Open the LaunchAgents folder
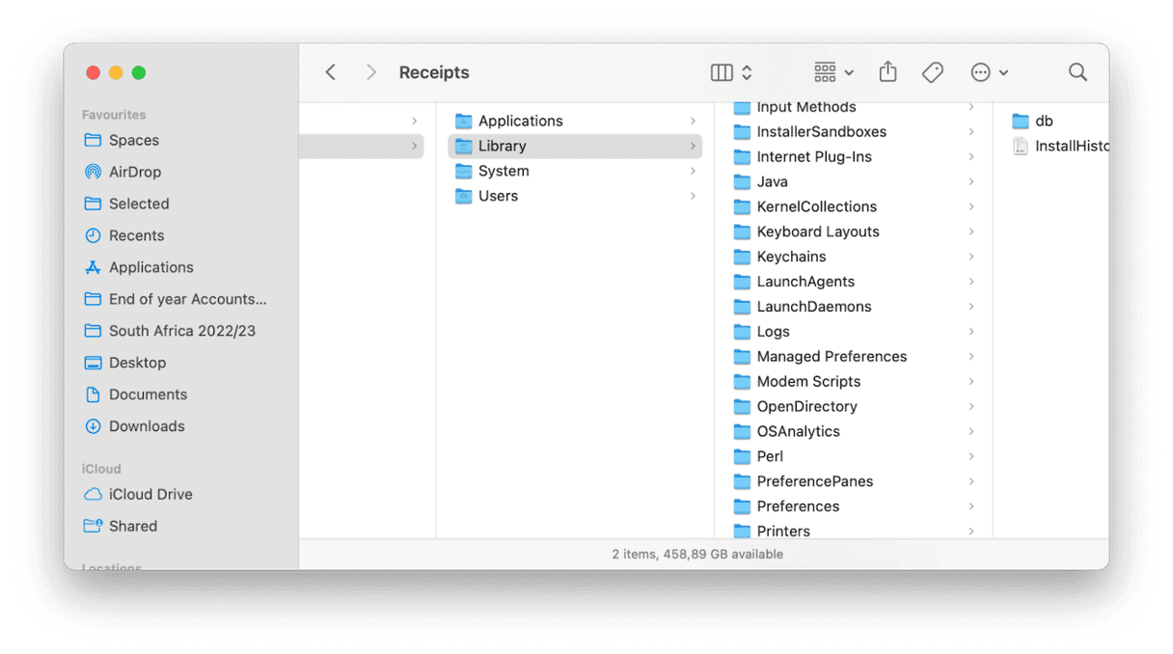Screen dimensions: 1173x654 click(805, 281)
